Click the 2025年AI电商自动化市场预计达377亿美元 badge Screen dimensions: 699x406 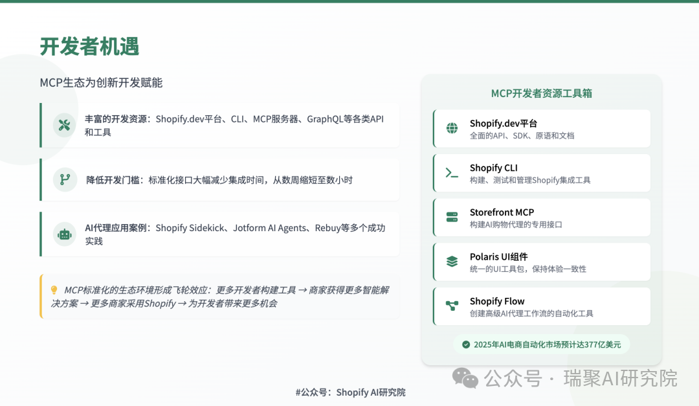542,344
